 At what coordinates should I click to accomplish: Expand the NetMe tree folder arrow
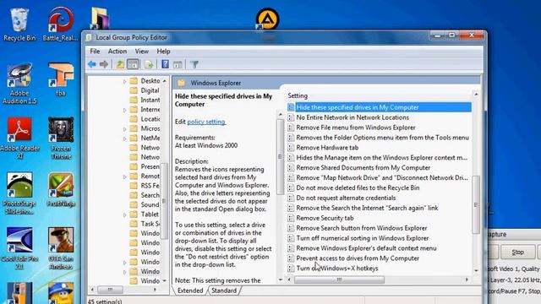[125, 138]
